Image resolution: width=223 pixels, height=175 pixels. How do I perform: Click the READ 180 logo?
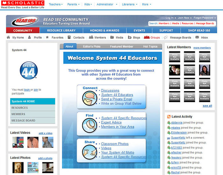pyautogui.click(x=25, y=21)
